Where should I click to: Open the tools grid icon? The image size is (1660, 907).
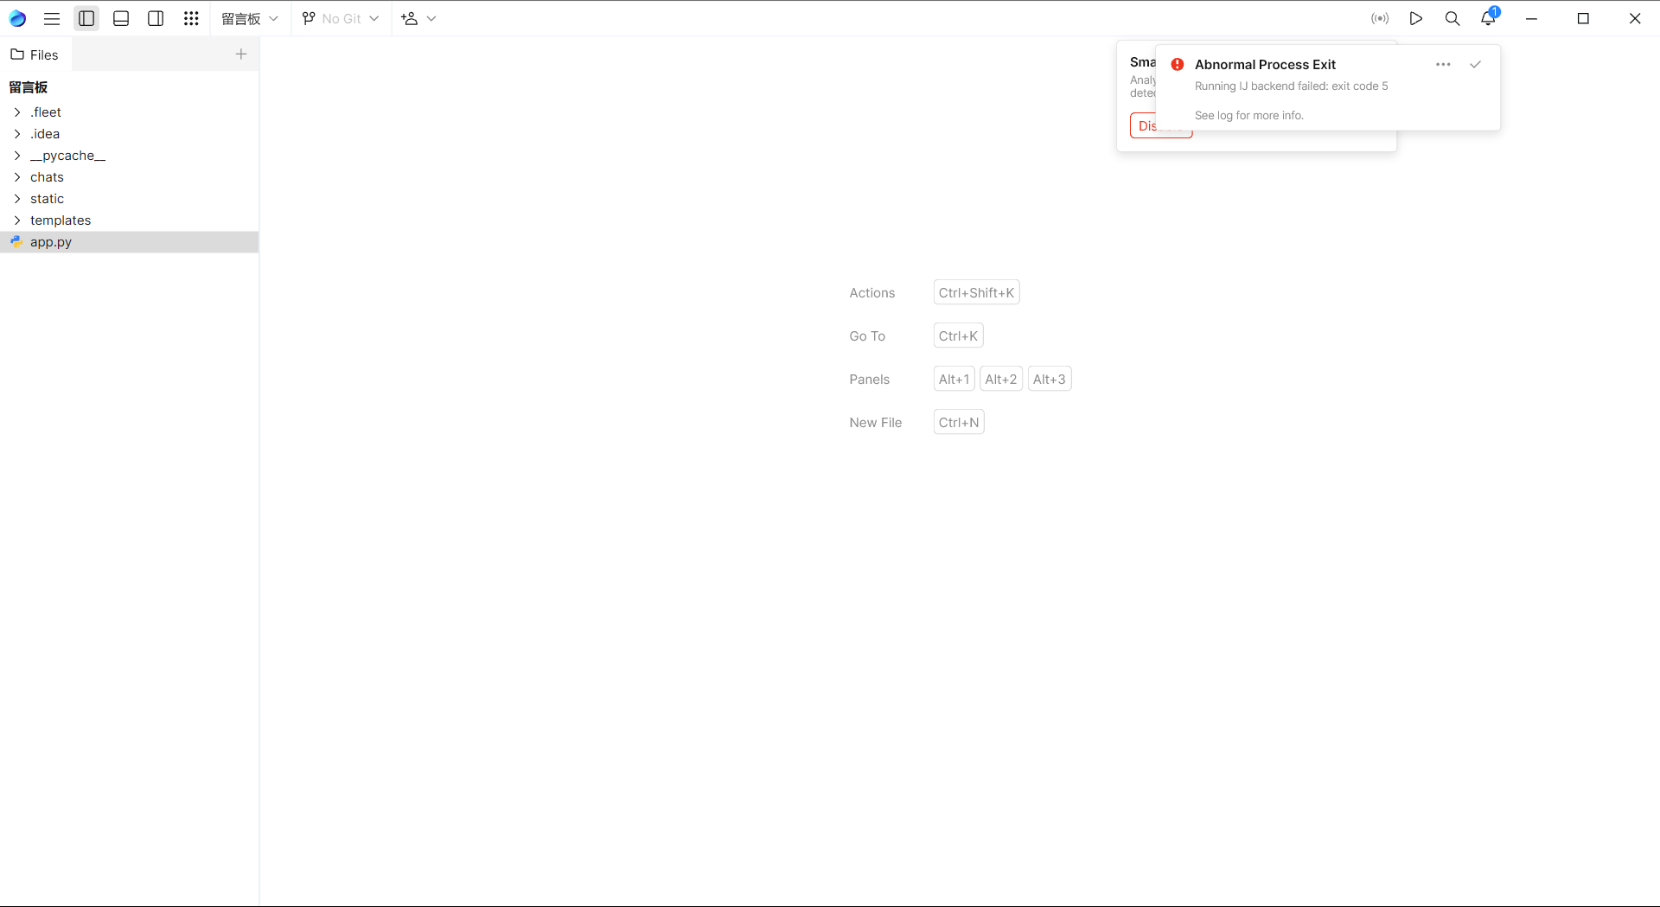[x=191, y=18]
